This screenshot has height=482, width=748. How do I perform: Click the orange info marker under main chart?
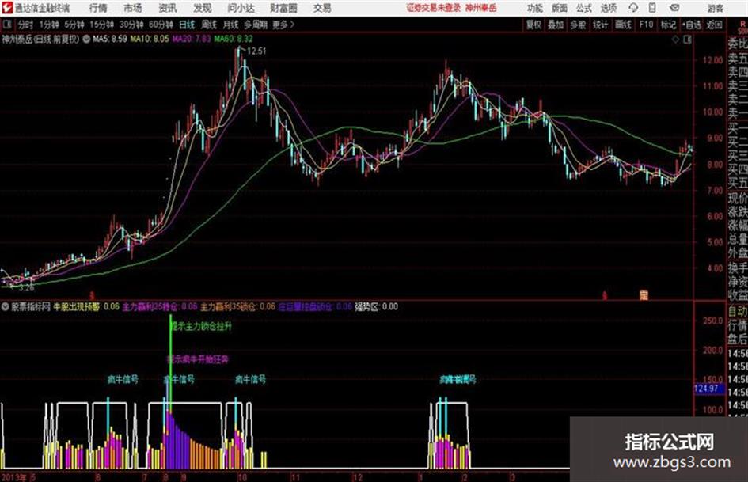click(x=644, y=295)
